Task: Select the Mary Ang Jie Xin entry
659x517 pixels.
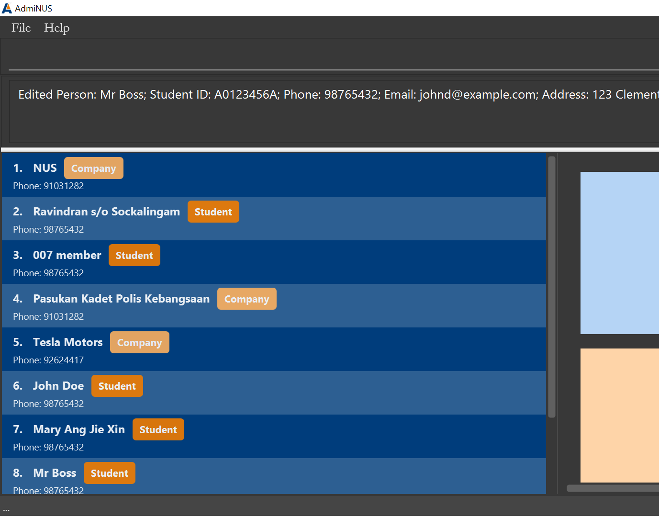Action: click(x=274, y=436)
